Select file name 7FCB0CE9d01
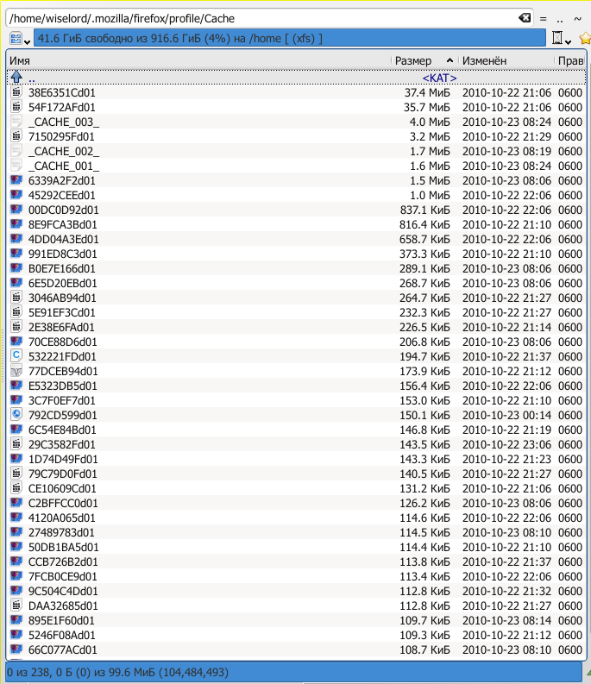 62,576
